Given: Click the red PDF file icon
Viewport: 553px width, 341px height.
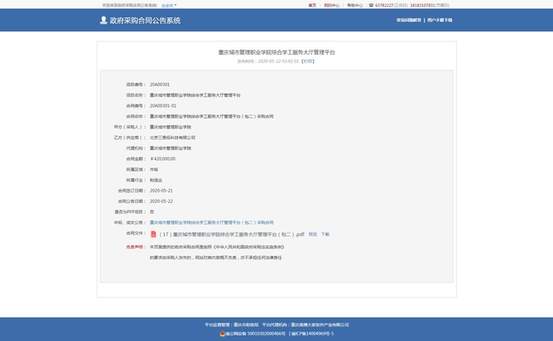Looking at the screenshot, I should 153,234.
